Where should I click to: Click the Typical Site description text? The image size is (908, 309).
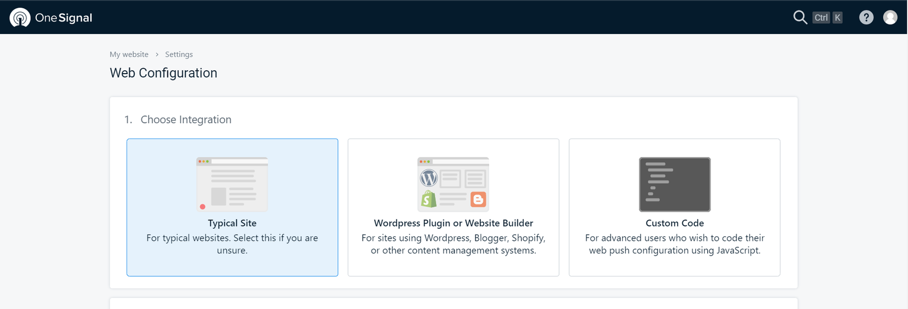(x=232, y=244)
